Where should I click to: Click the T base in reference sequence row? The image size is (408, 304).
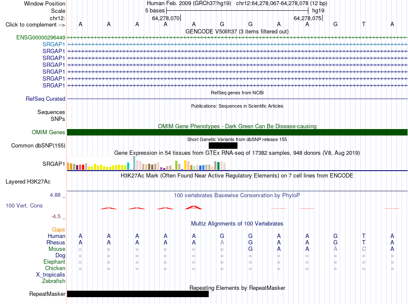pos(364,24)
